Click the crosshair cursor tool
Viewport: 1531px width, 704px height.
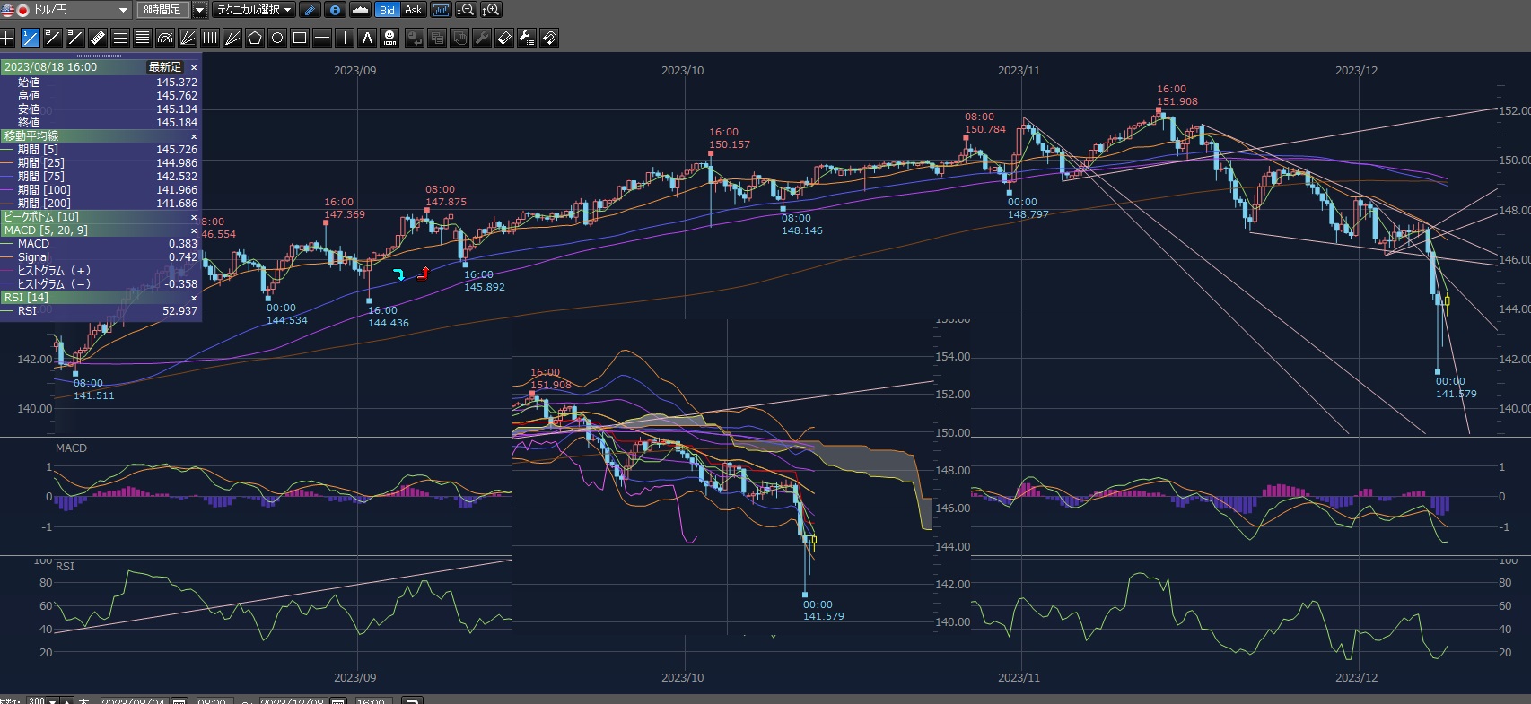tap(8, 38)
